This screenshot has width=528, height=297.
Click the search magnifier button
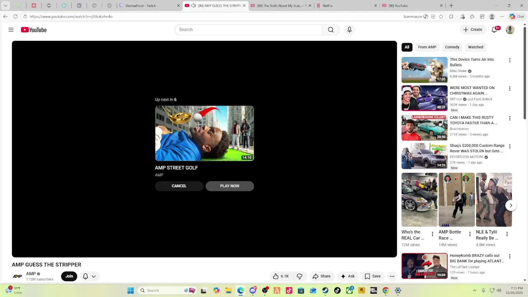pyautogui.click(x=331, y=30)
